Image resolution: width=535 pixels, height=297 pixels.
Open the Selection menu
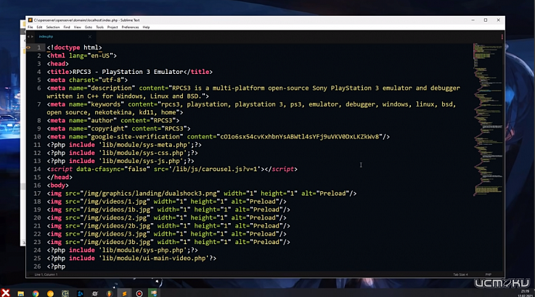(x=53, y=27)
